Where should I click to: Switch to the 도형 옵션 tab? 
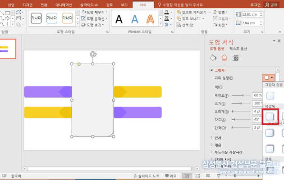click(x=217, y=49)
